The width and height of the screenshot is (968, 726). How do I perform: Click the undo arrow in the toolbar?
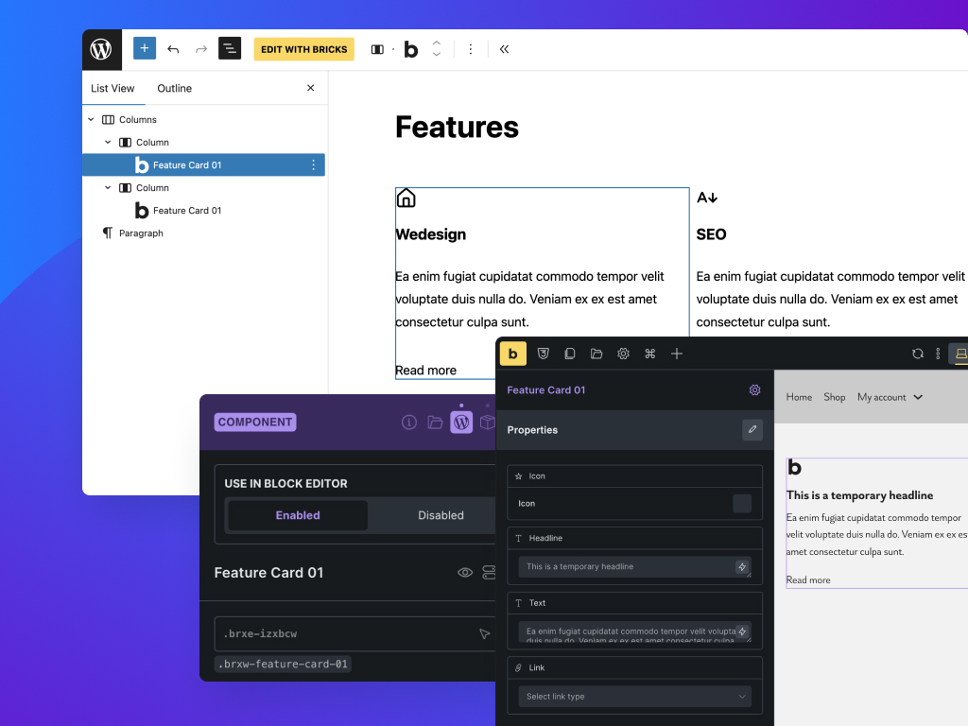coord(173,49)
